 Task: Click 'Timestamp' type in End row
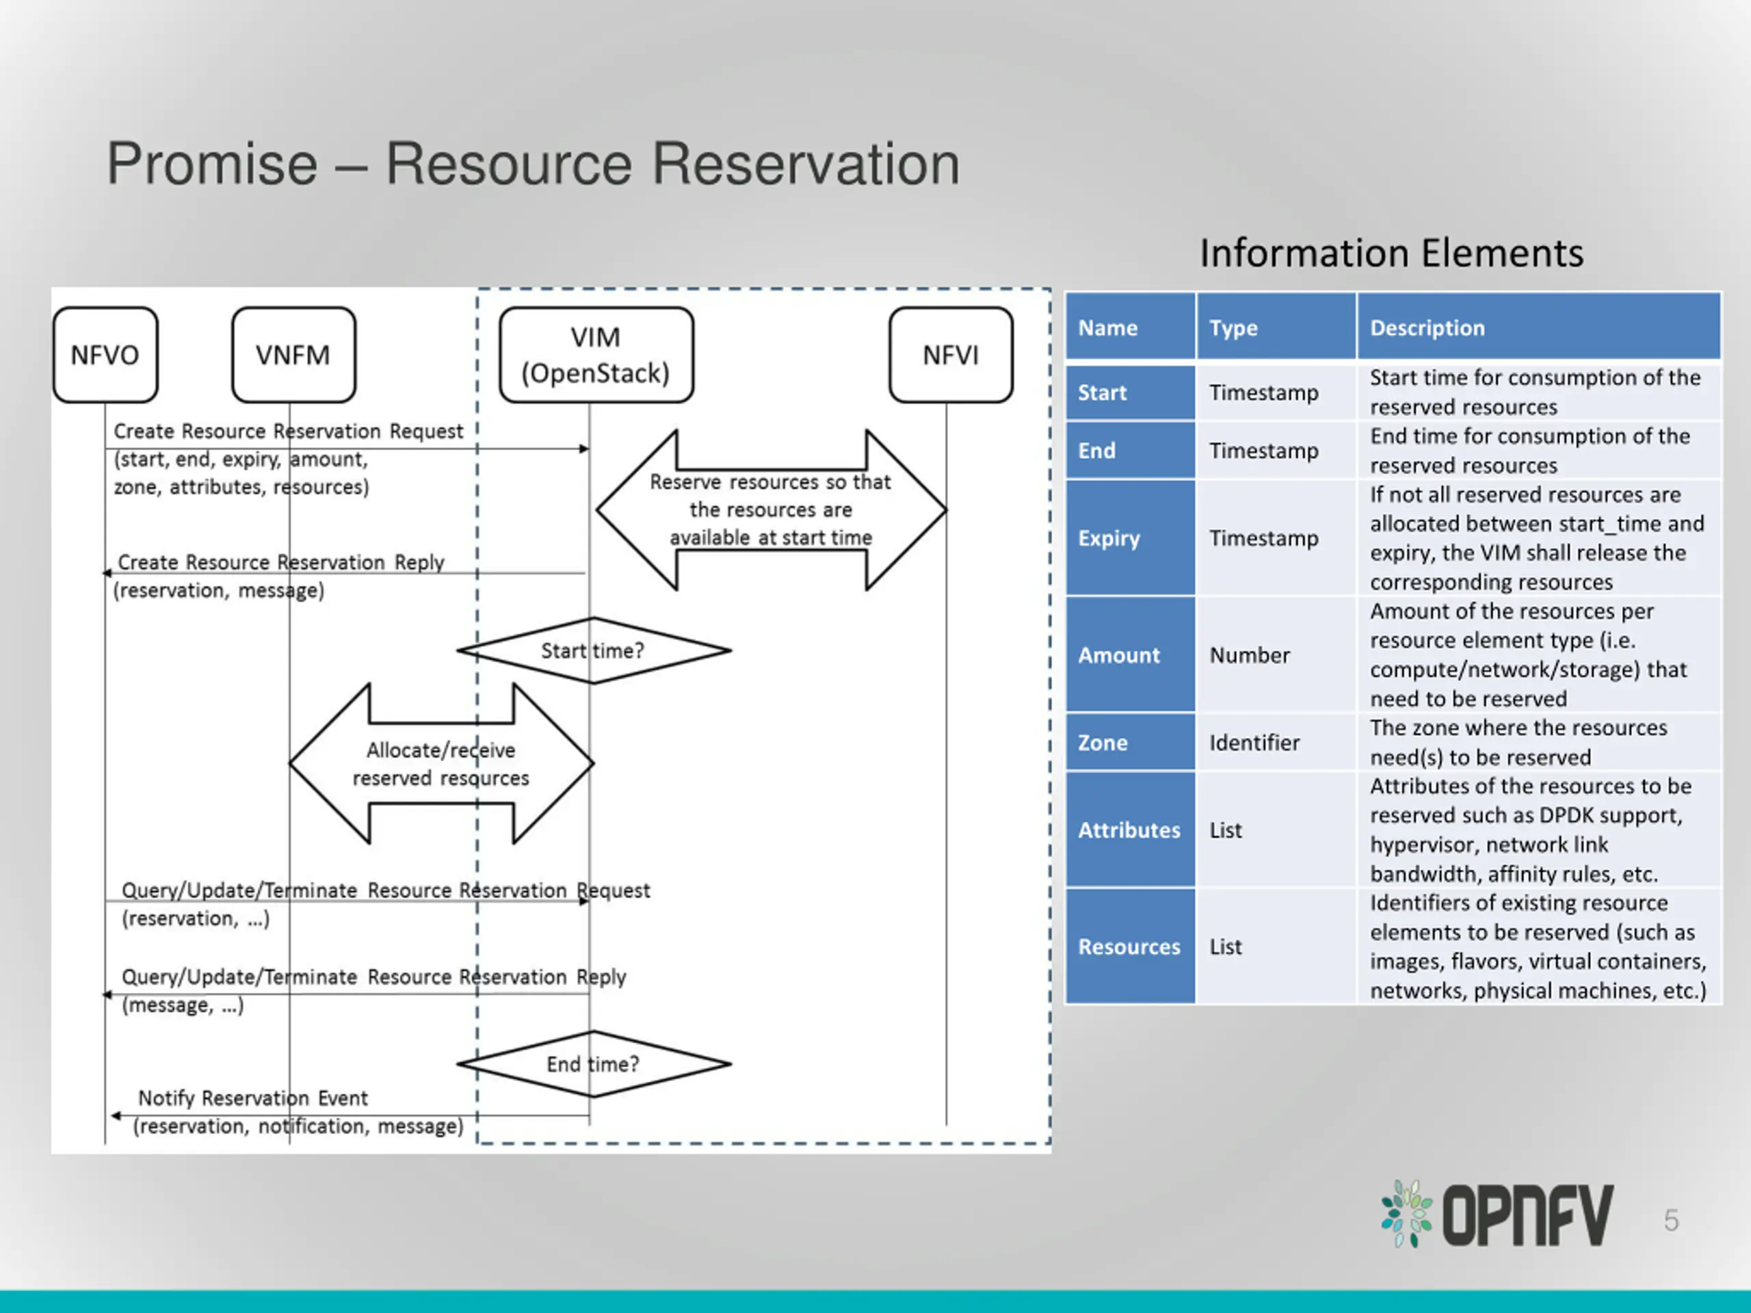[x=1264, y=451]
